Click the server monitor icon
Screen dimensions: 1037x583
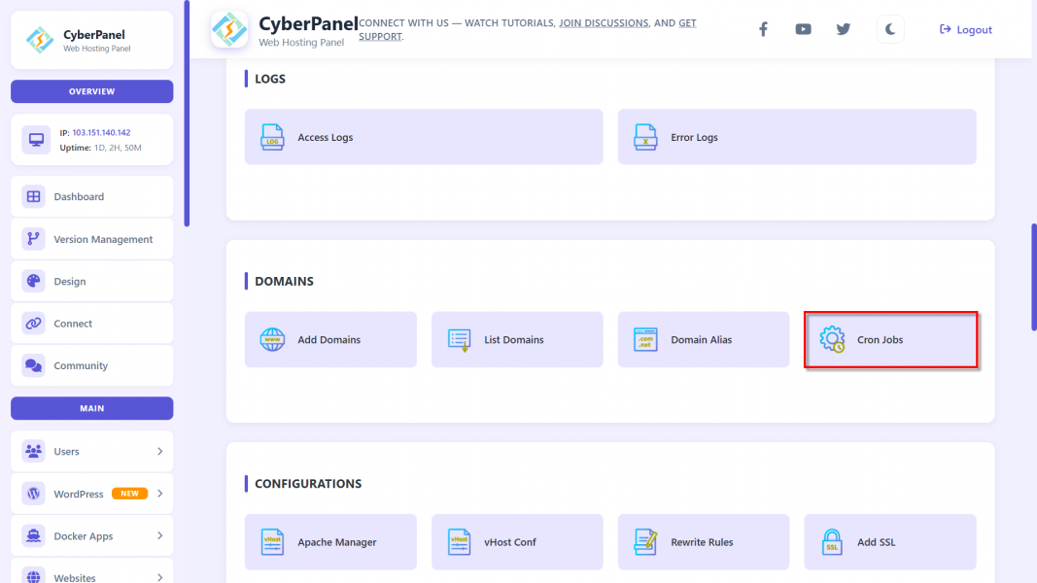(36, 140)
